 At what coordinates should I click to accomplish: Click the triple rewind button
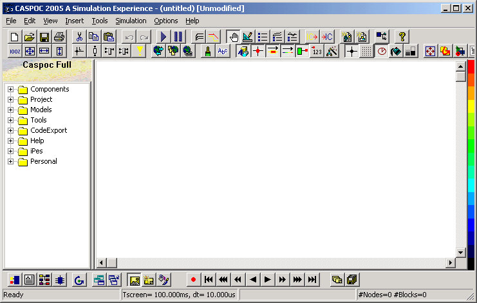tap(223, 280)
